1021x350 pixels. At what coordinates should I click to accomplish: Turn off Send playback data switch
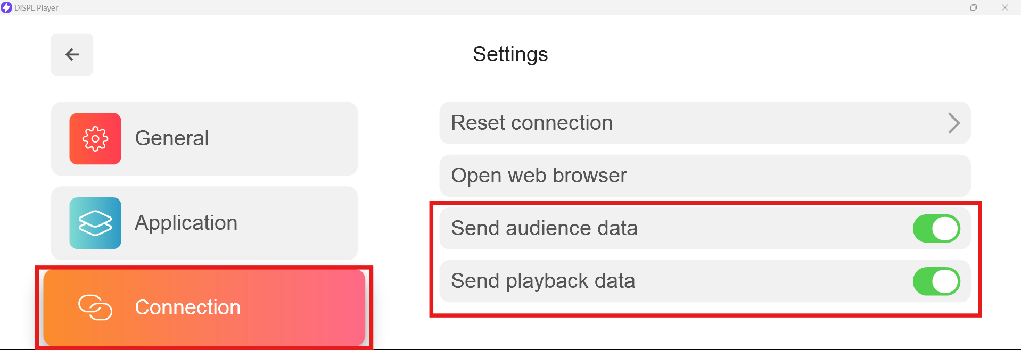point(936,281)
